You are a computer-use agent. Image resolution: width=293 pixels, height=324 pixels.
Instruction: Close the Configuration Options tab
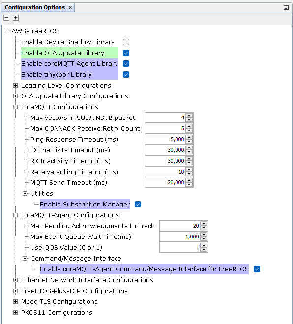click(70, 8)
